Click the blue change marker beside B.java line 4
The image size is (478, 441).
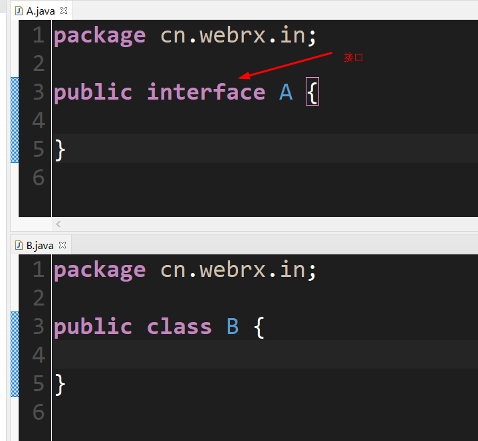15,355
